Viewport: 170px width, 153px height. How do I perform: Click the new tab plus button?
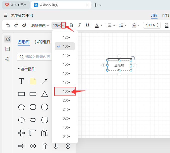click(x=95, y=5)
